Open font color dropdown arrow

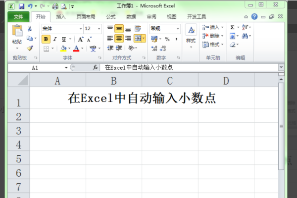pos(82,49)
